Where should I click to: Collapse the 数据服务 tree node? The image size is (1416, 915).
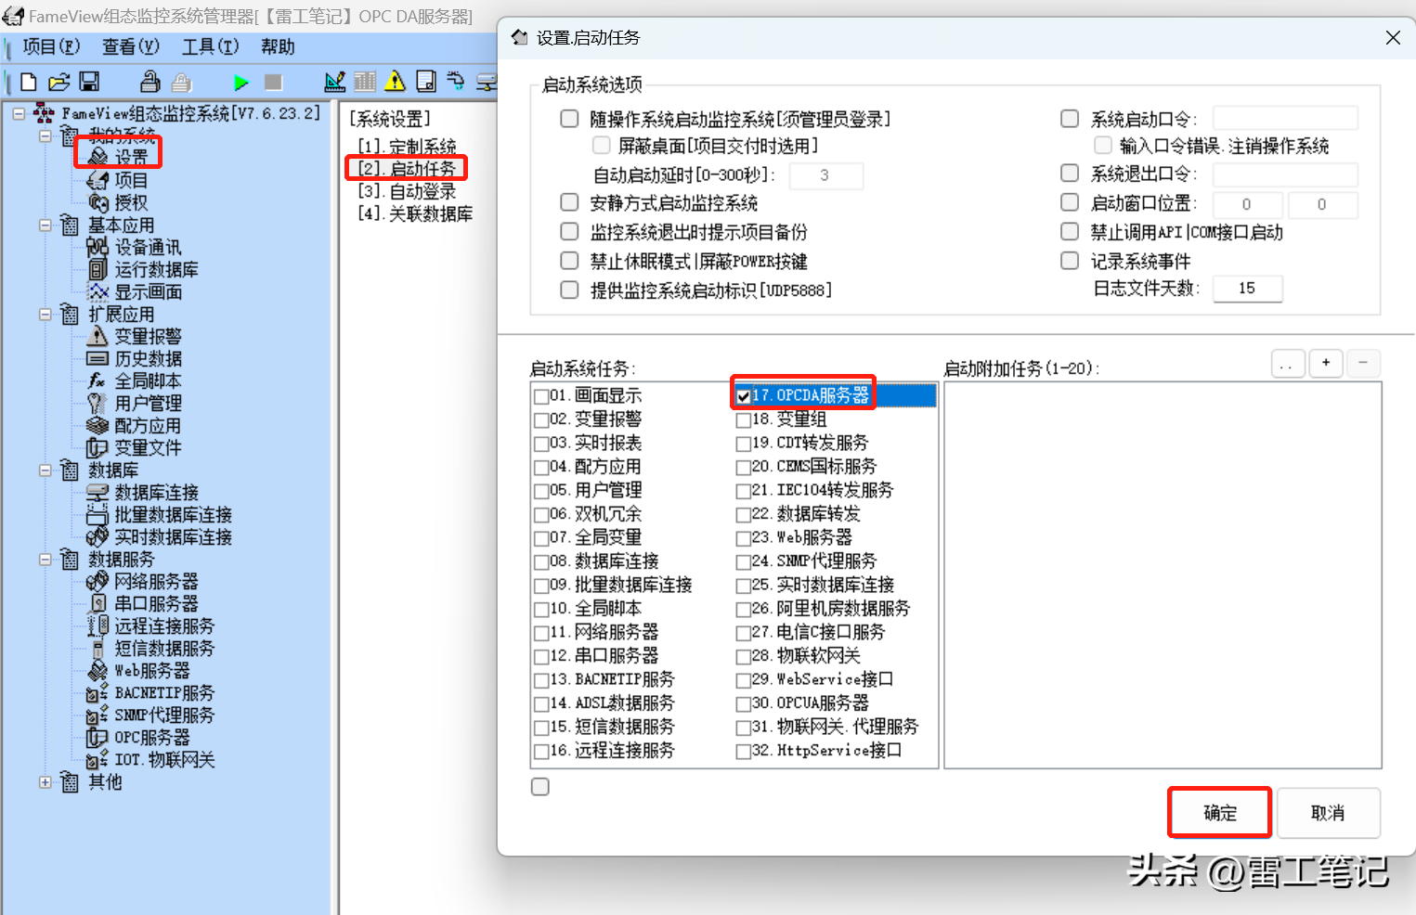(45, 560)
